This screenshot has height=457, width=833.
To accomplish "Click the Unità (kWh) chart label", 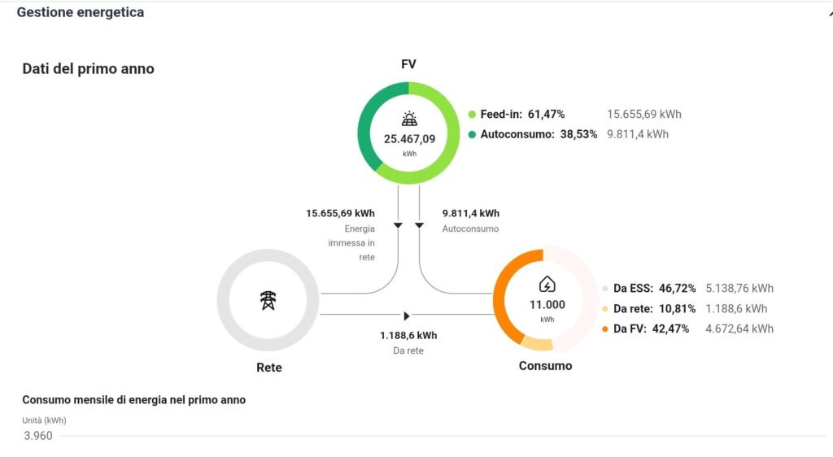I will (x=44, y=420).
